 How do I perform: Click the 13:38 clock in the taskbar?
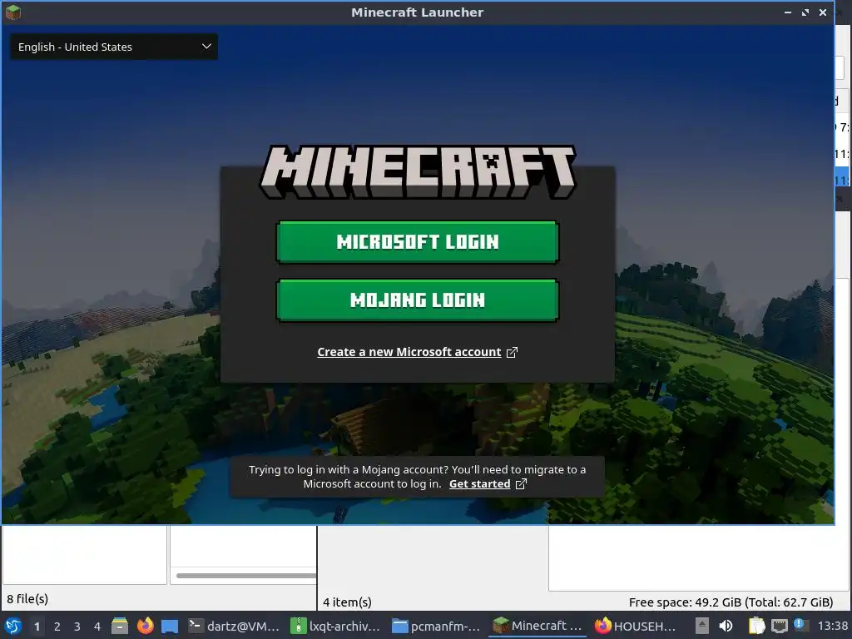click(x=832, y=626)
